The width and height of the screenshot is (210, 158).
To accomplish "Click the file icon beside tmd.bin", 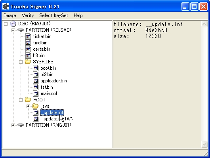I will [x=28, y=43].
